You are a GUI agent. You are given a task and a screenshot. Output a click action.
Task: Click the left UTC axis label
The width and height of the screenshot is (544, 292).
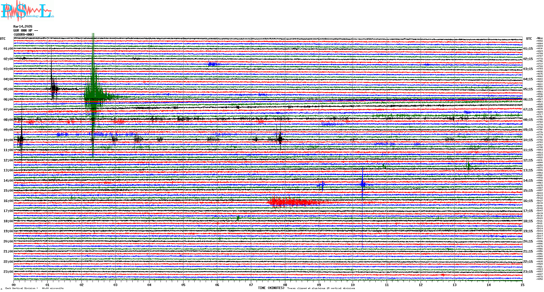tap(3, 39)
